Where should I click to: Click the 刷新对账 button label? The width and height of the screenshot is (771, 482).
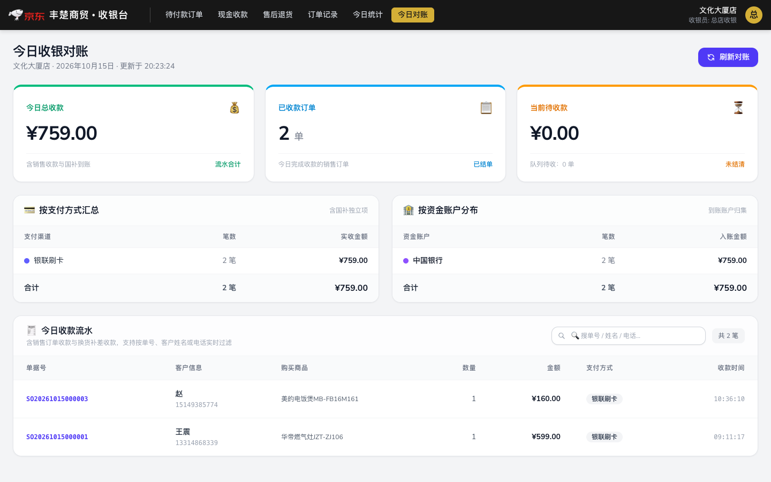tap(735, 57)
